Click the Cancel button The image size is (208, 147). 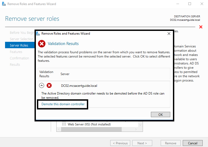tap(193, 143)
